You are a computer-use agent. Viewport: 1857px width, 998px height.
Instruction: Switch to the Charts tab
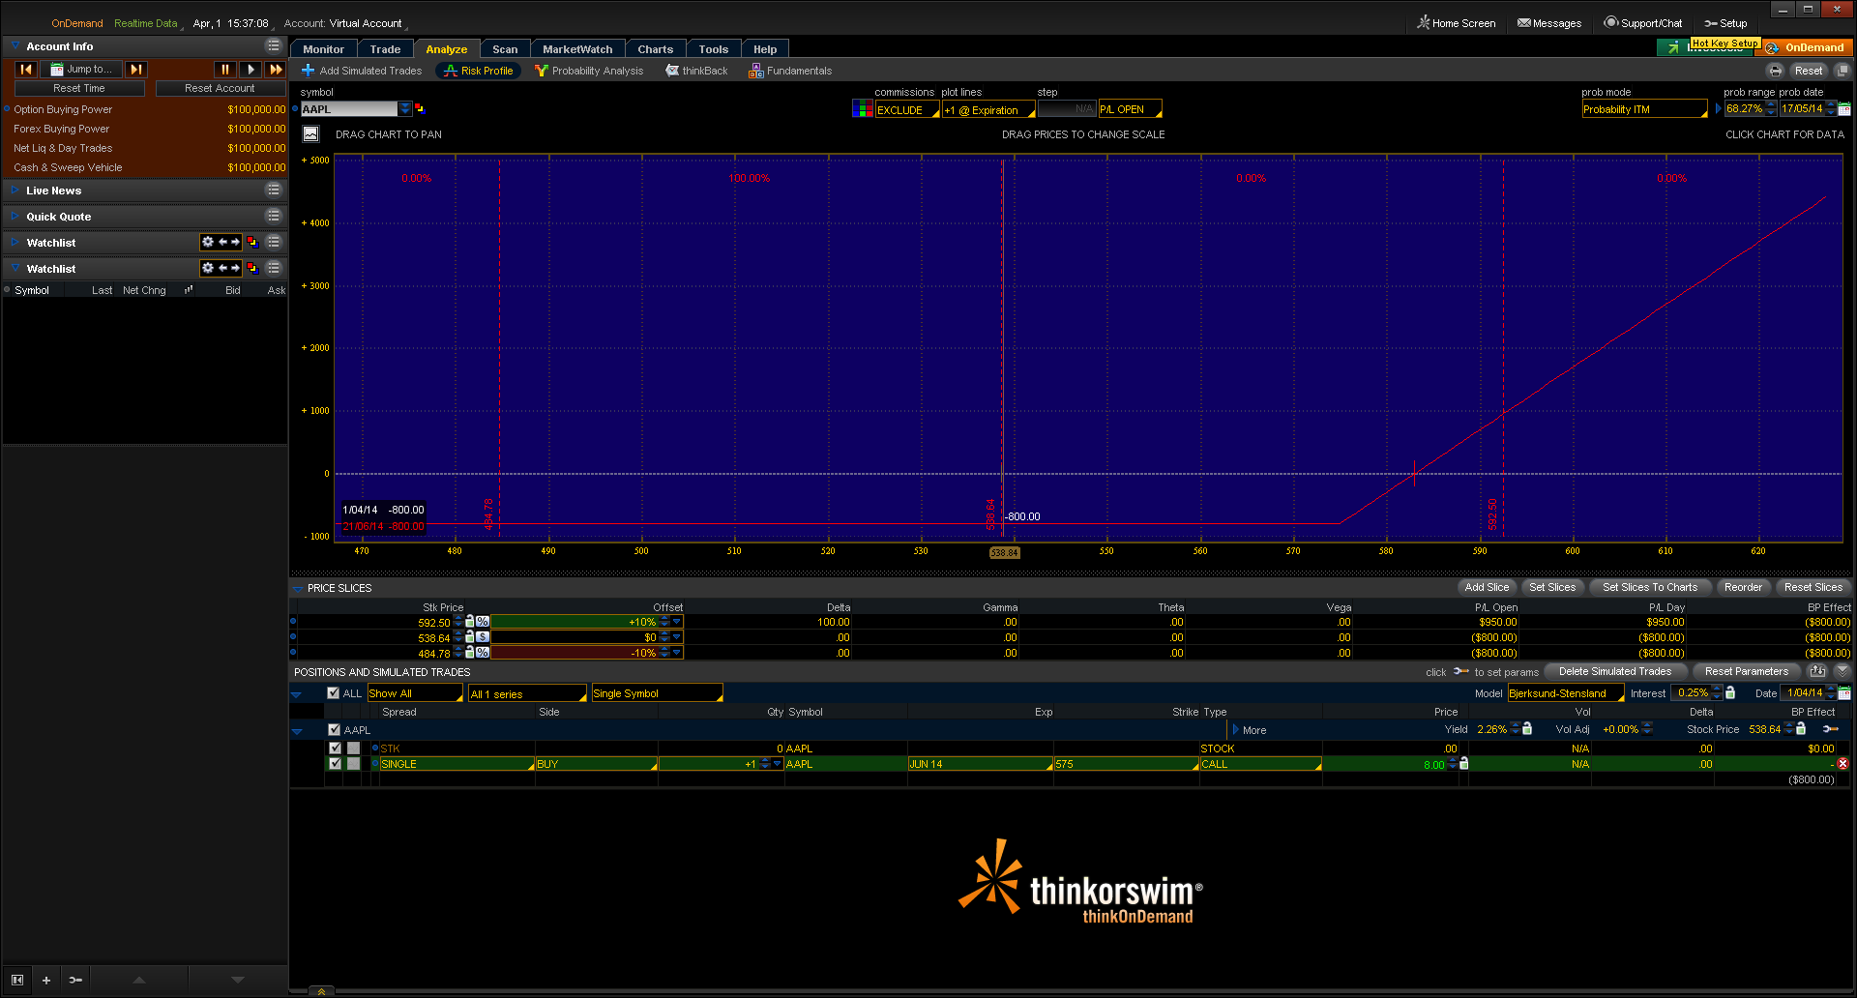[655, 49]
